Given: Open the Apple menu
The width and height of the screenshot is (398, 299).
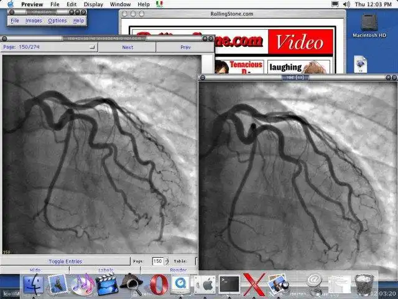Looking at the screenshot, I should coord(11,4).
